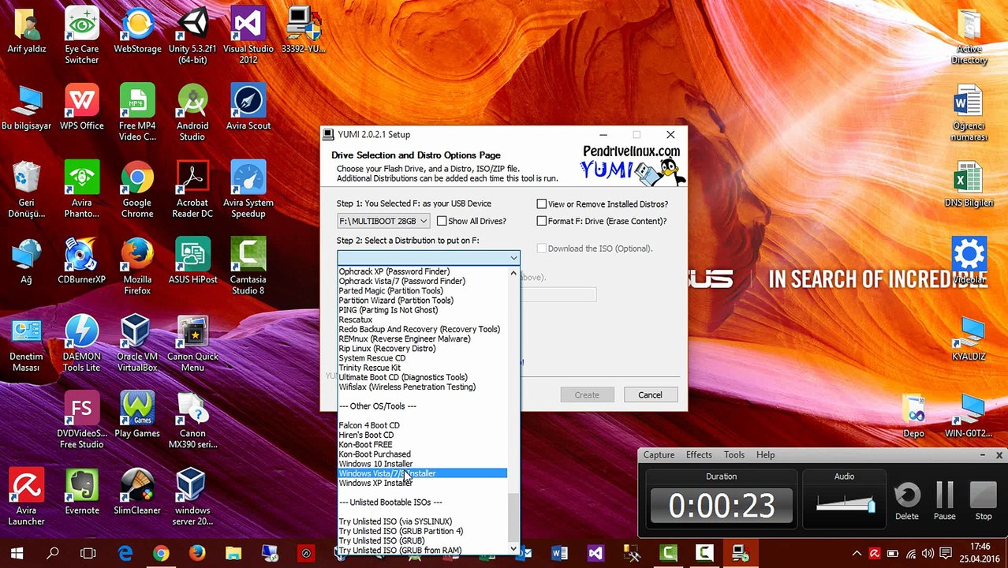This screenshot has height=568, width=1008.
Task: Choose Windows 10 Installer from list
Action: click(x=423, y=464)
